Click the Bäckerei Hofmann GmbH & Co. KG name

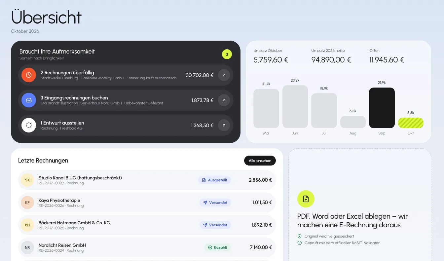point(74,223)
